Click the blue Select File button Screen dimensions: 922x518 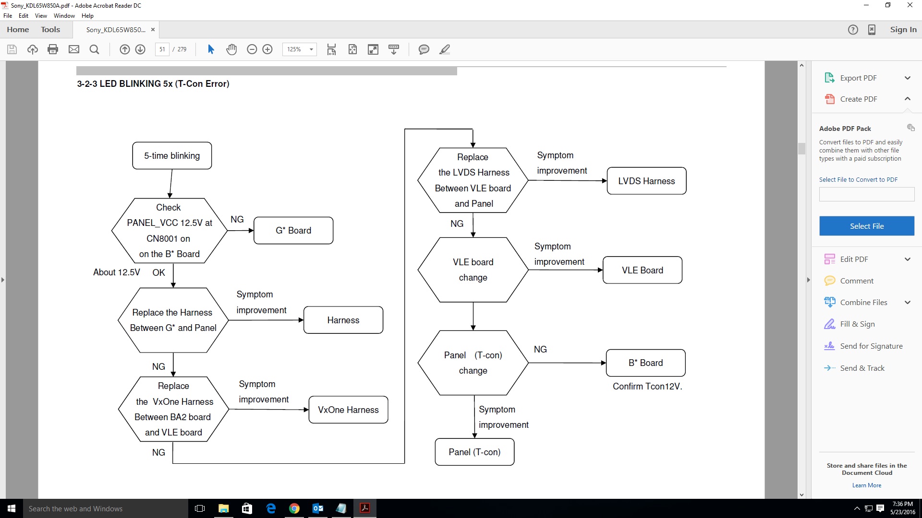click(x=866, y=226)
